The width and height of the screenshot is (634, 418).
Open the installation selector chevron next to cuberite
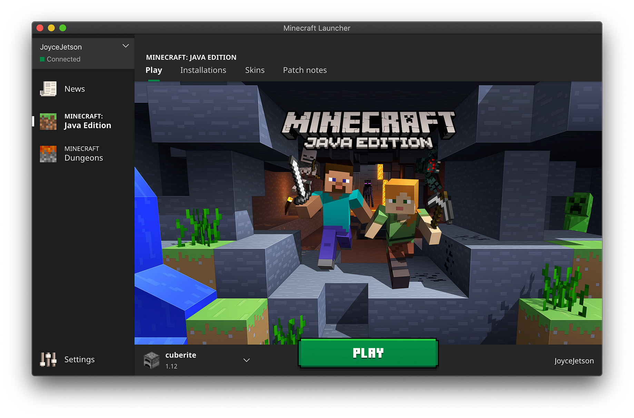click(x=247, y=360)
